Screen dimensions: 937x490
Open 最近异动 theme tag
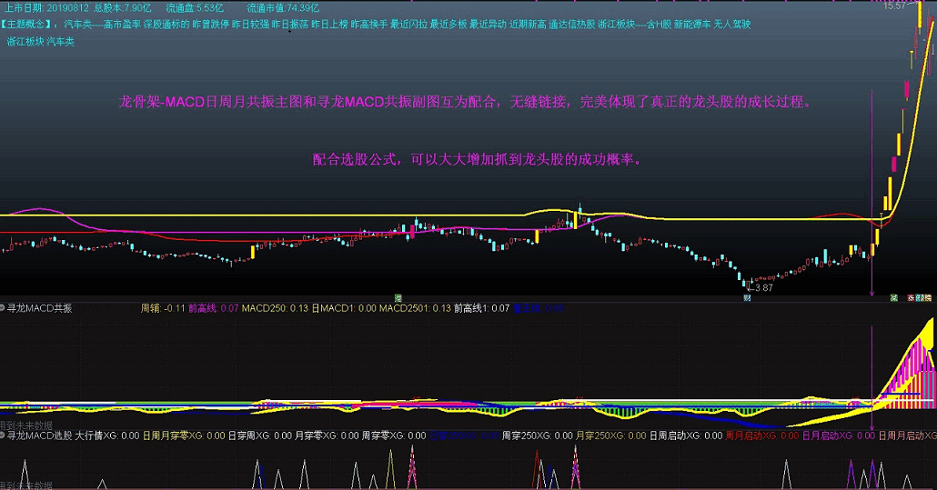pyautogui.click(x=488, y=25)
